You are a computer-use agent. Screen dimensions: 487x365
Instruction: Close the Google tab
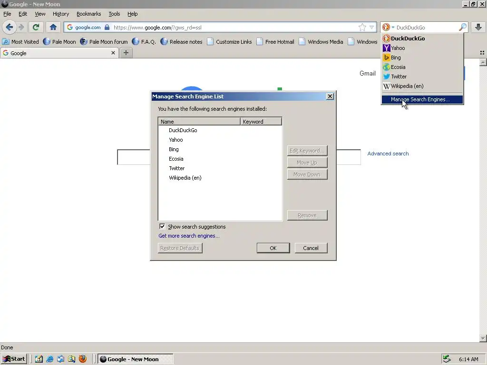tap(113, 53)
